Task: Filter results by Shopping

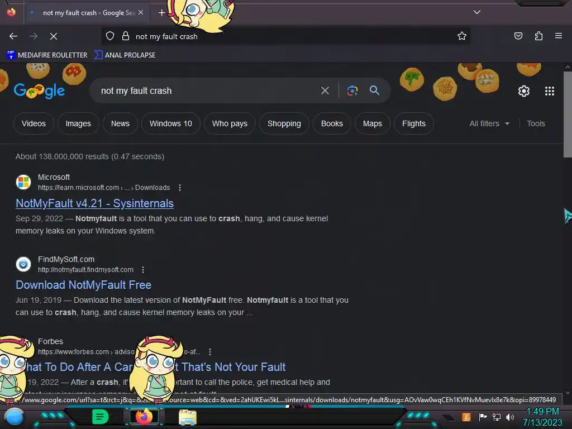Action: (x=284, y=123)
